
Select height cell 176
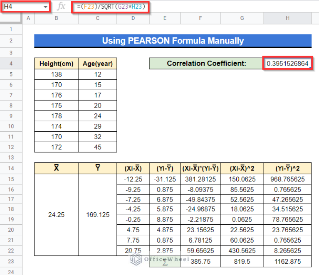pos(56,95)
